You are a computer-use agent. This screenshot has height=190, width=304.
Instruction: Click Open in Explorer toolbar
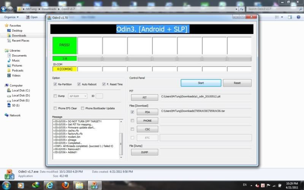click(x=32, y=17)
